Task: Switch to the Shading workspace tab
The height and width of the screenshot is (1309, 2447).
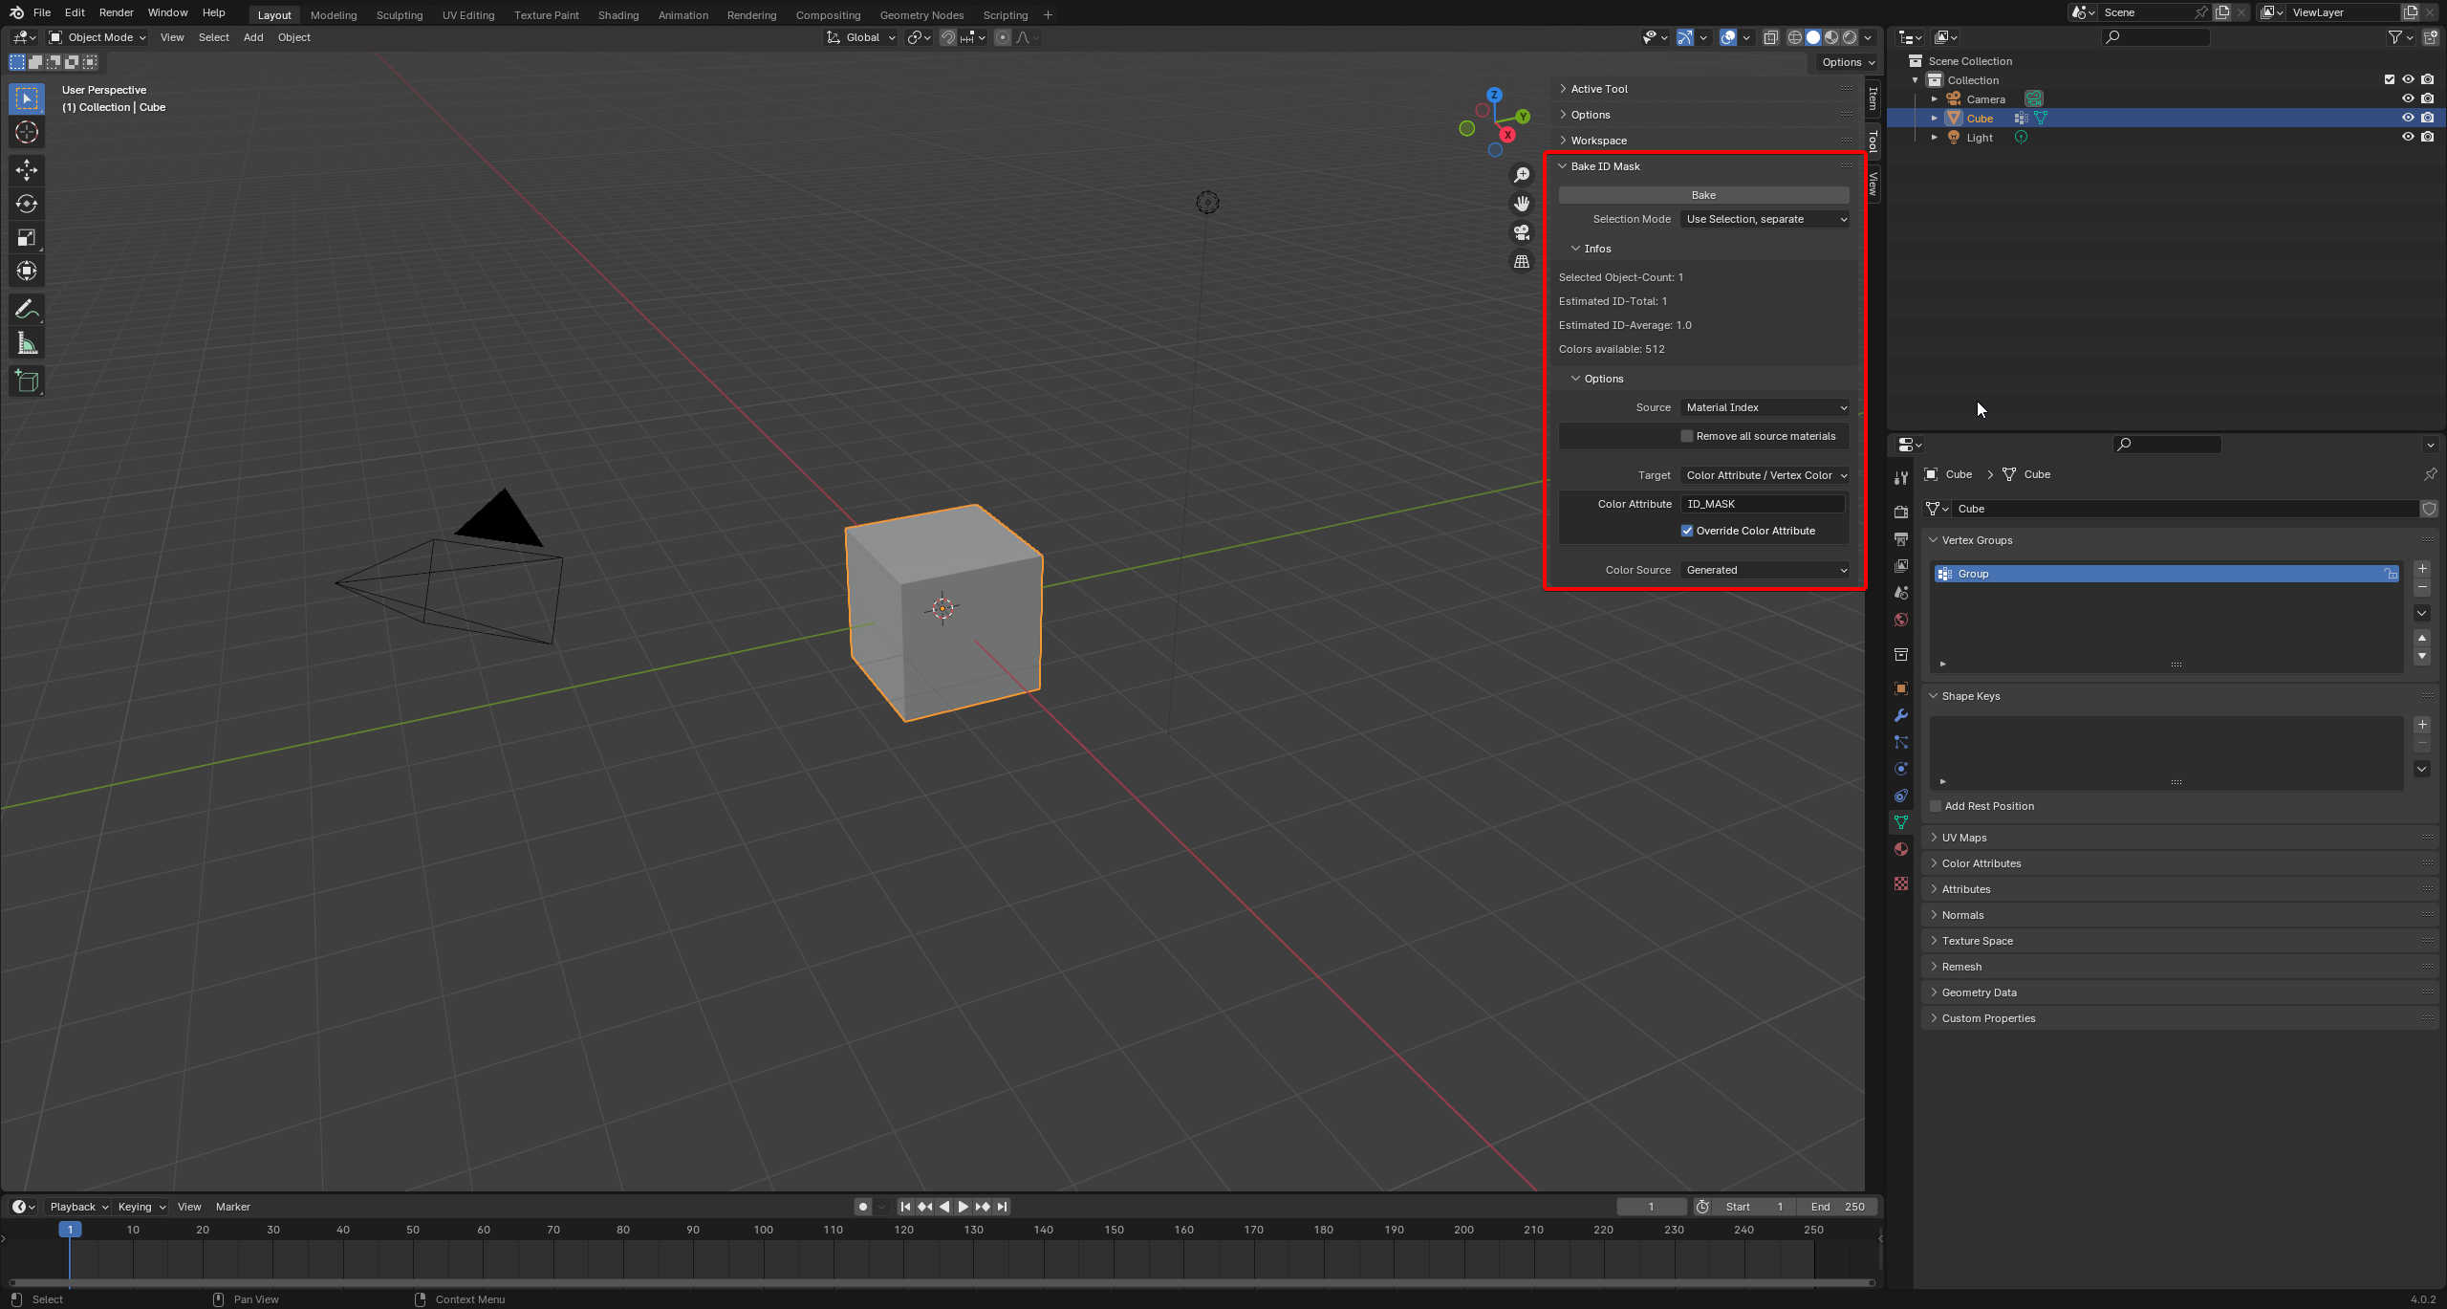Action: tap(617, 14)
